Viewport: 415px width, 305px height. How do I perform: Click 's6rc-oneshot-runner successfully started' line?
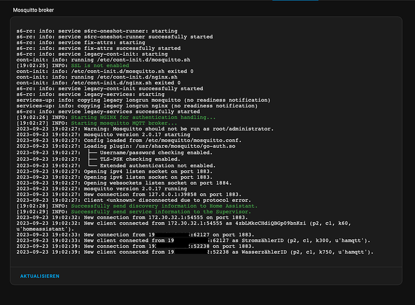[x=115, y=37]
